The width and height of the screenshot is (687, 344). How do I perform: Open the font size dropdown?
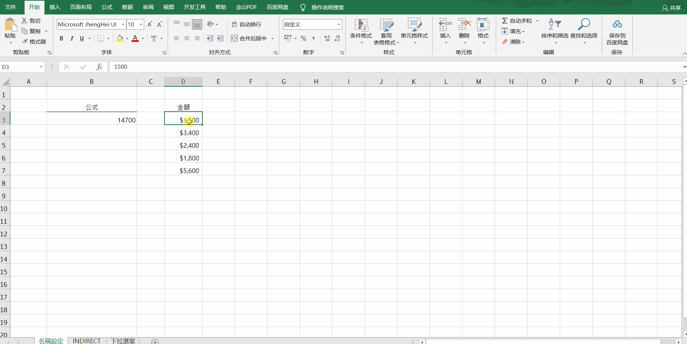141,24
